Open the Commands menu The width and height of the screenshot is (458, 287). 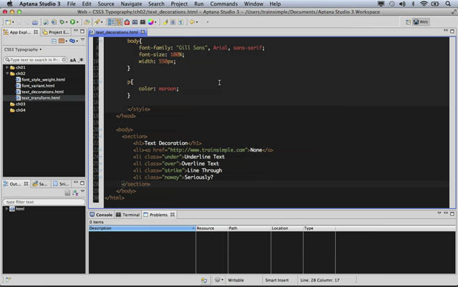(x=223, y=3)
